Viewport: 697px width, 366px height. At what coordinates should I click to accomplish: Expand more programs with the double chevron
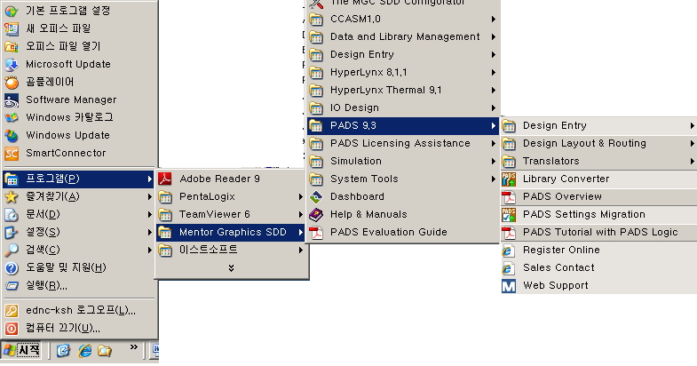(x=231, y=267)
